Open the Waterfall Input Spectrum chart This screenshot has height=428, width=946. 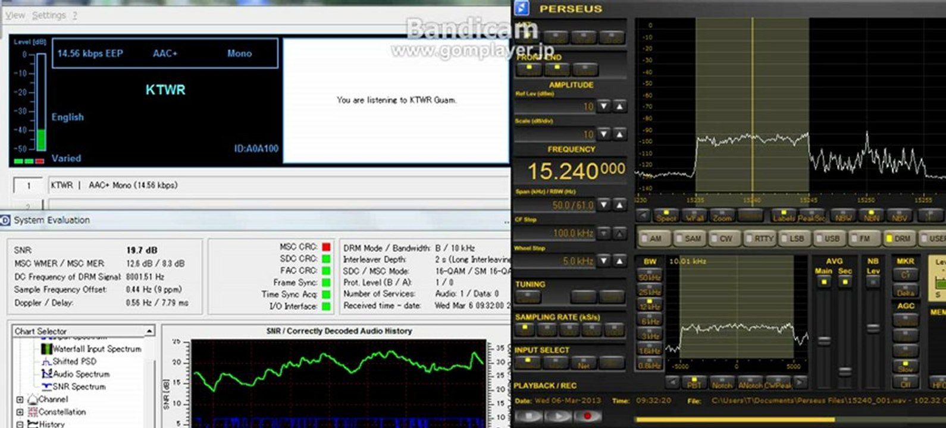[x=91, y=349]
